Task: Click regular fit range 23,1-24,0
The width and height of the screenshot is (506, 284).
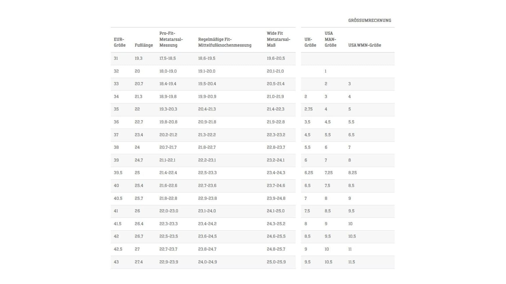Action: [x=207, y=211]
